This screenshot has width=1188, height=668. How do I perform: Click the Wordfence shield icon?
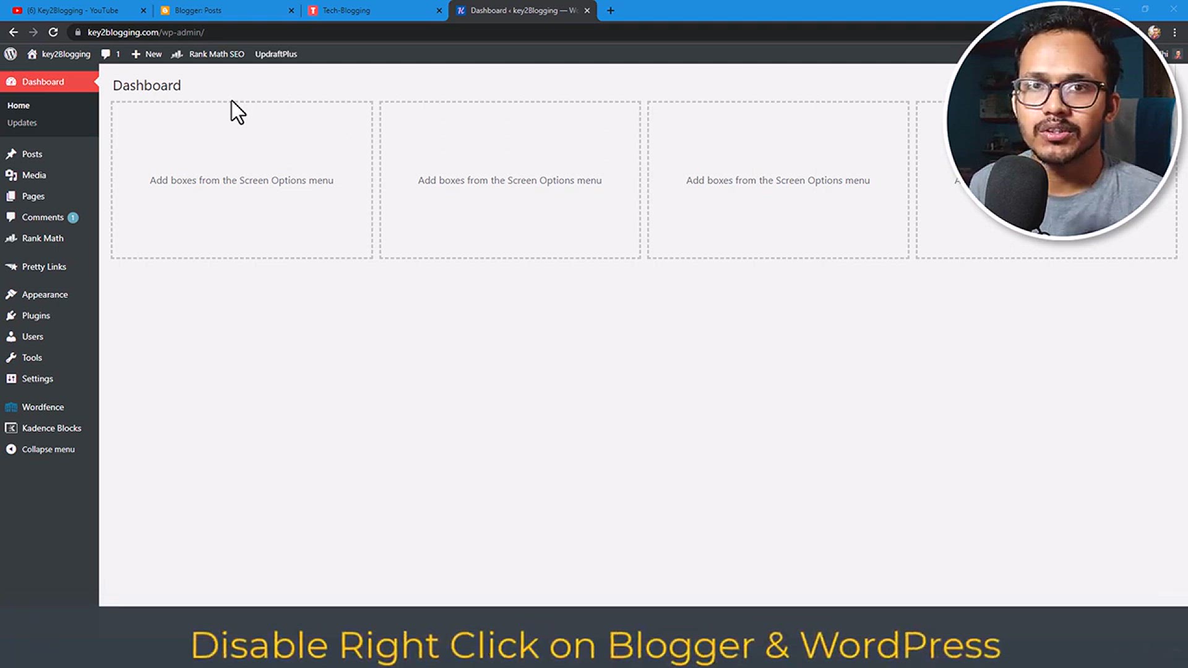click(11, 407)
